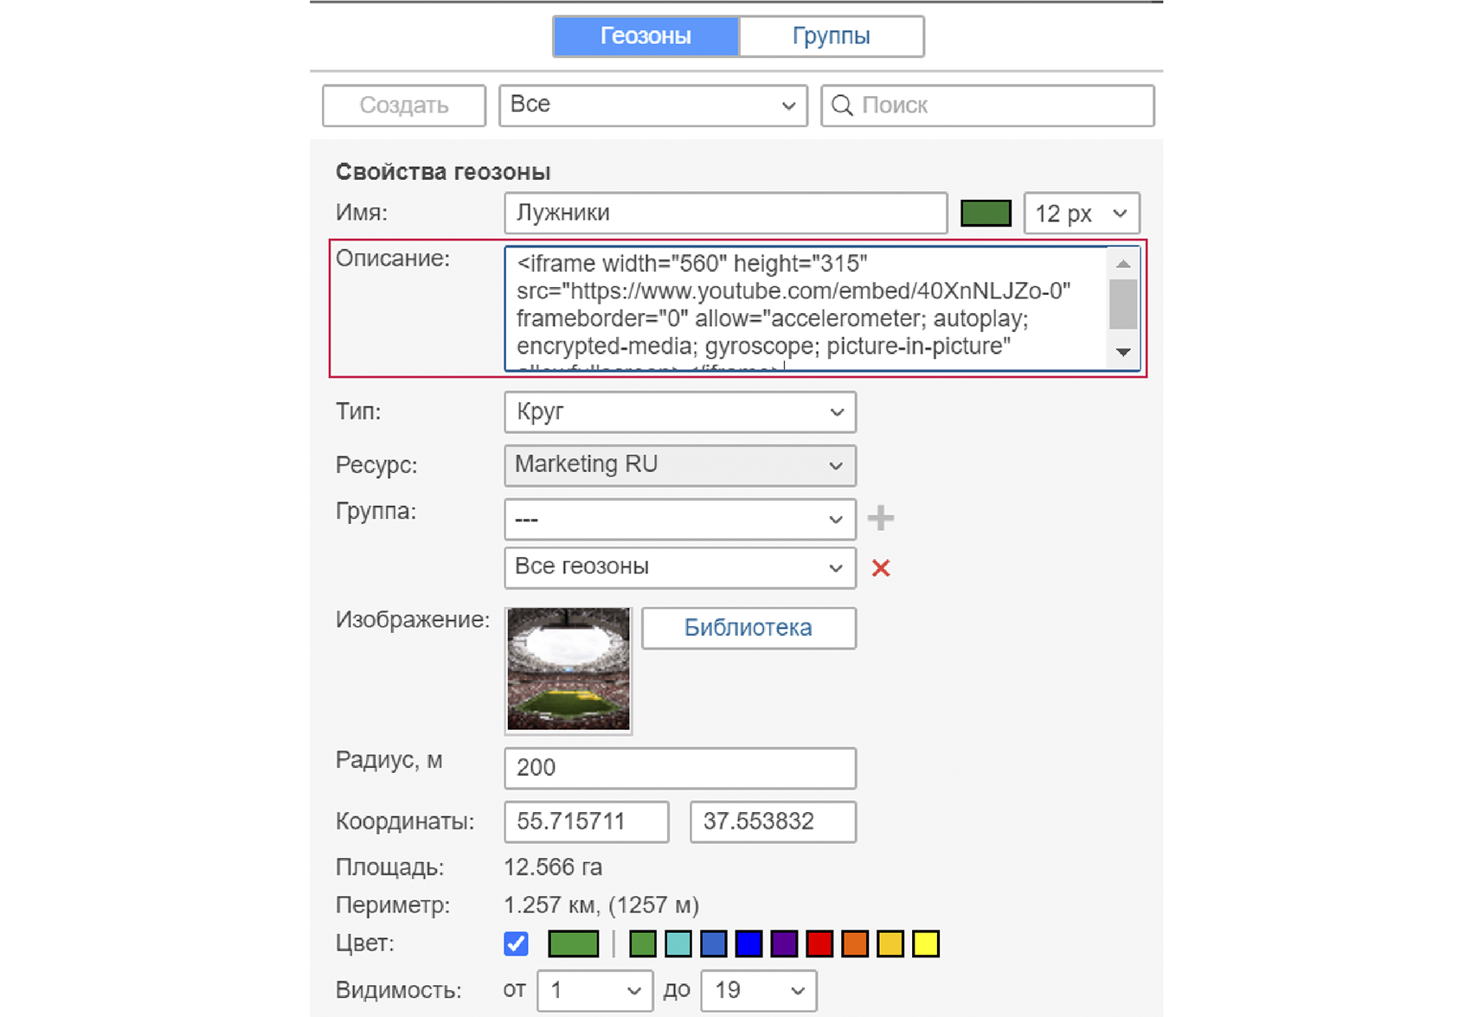Image resolution: width=1471 pixels, height=1017 pixels.
Task: Click the plus icon to add a group
Action: (880, 518)
